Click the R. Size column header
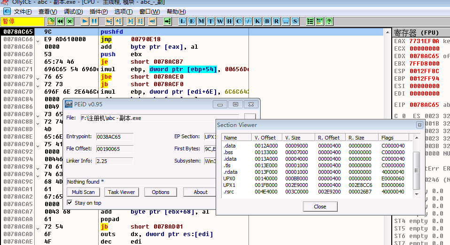 point(362,138)
